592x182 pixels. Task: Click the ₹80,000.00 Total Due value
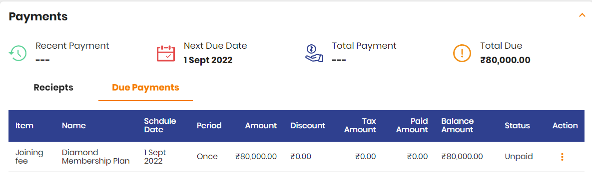(505, 60)
